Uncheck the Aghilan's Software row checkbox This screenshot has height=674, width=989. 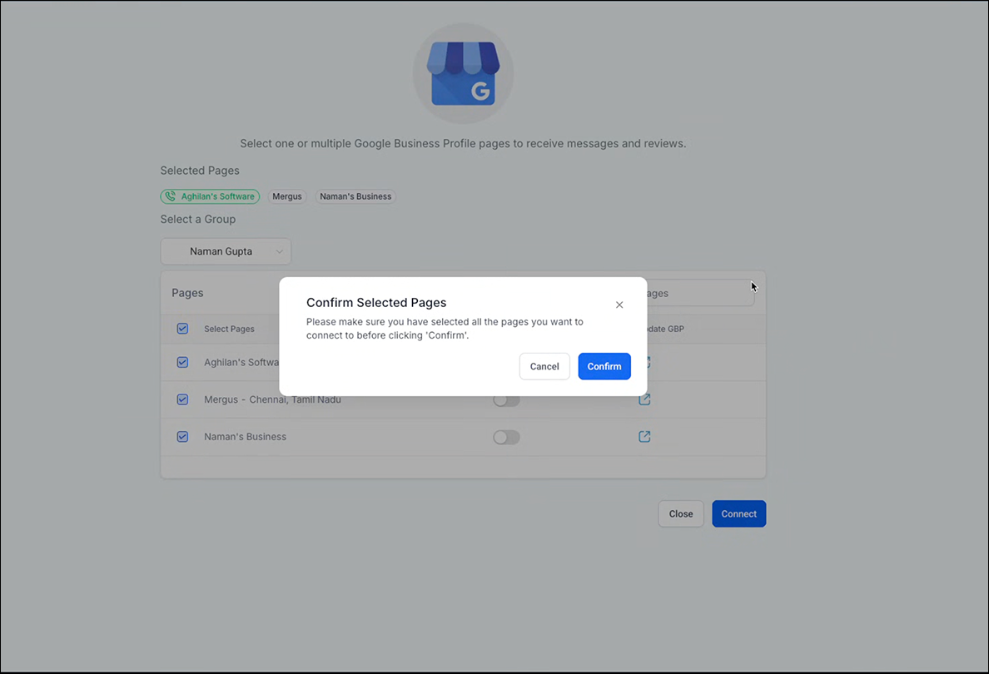coord(182,363)
